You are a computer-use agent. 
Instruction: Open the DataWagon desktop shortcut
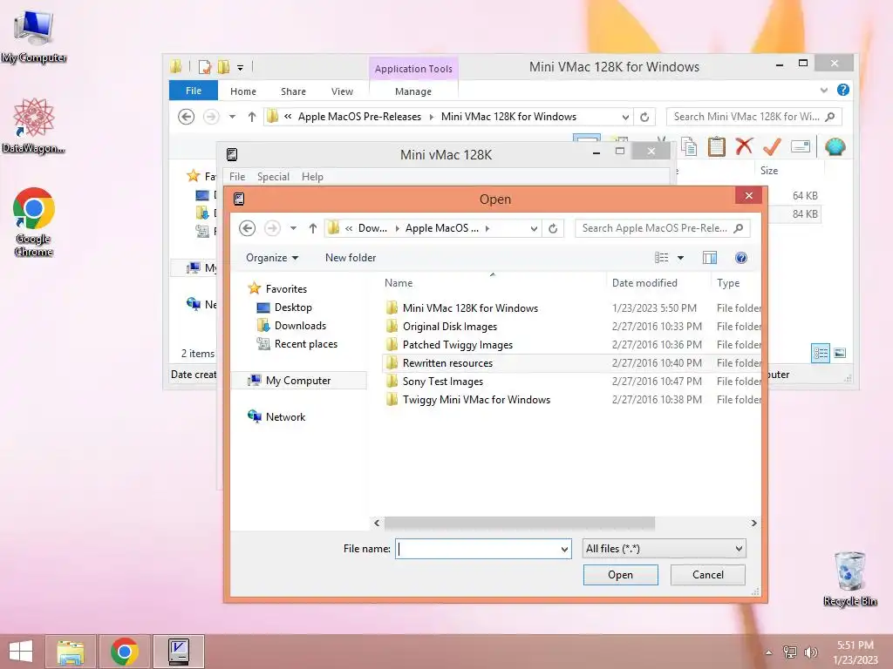click(34, 125)
